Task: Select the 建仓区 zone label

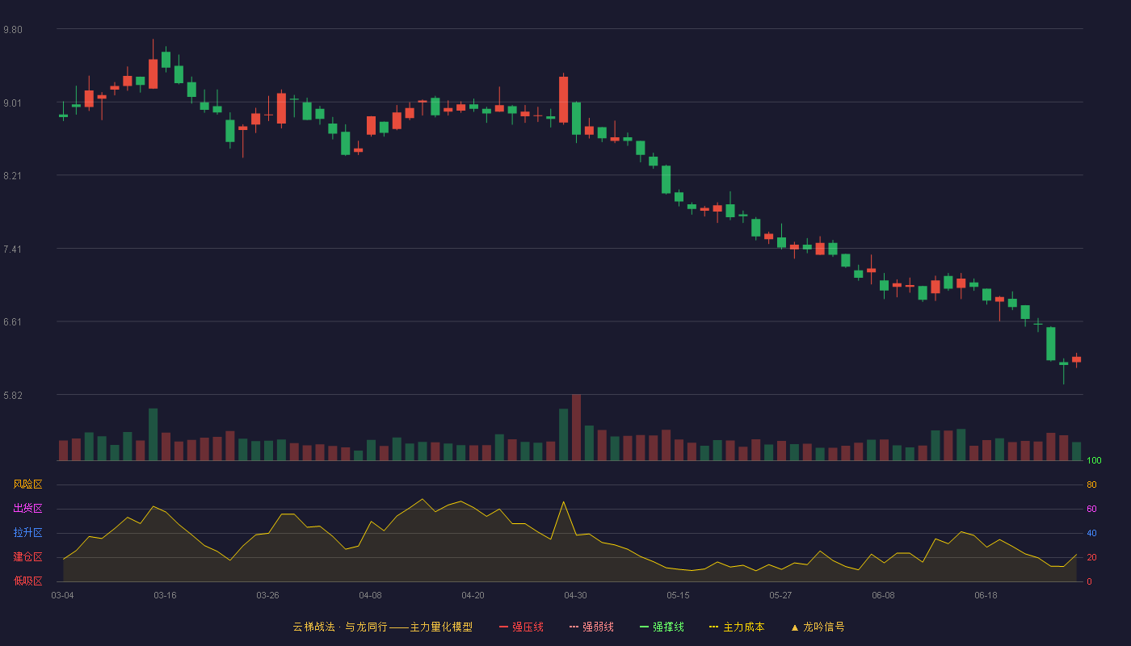Action: (27, 557)
